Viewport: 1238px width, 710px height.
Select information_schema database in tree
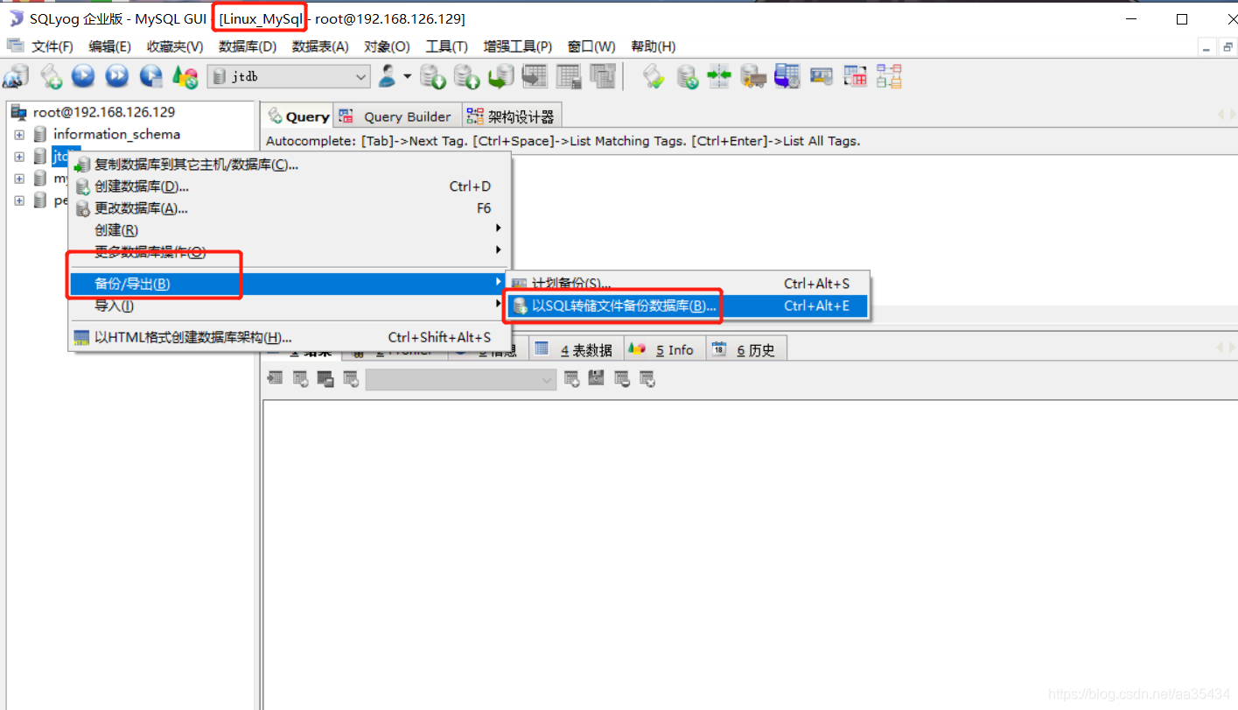tap(116, 134)
